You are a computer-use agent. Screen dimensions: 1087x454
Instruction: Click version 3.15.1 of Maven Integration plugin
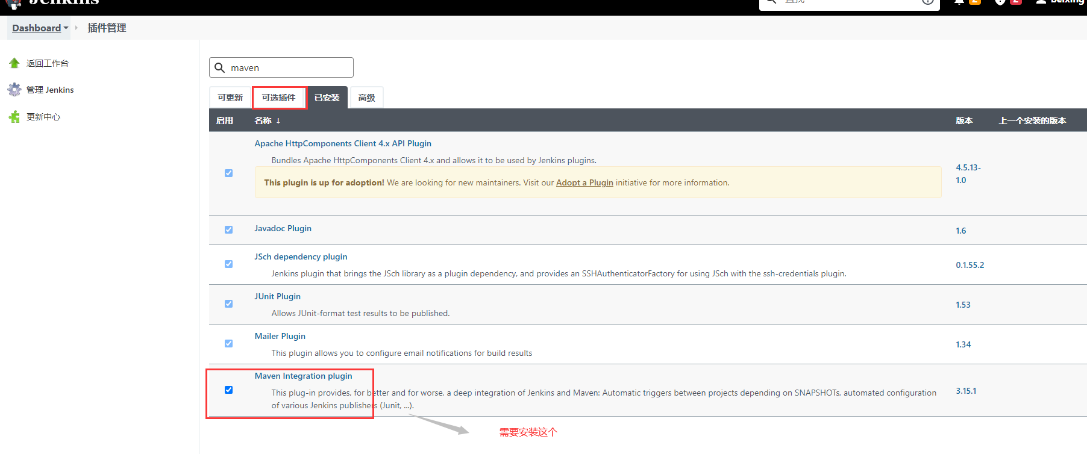point(966,391)
